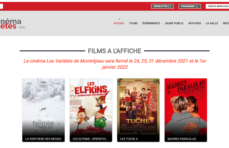Click the Newsletter button
Image resolution: width=229 pixels, height=148 pixels.
(x=162, y=6)
